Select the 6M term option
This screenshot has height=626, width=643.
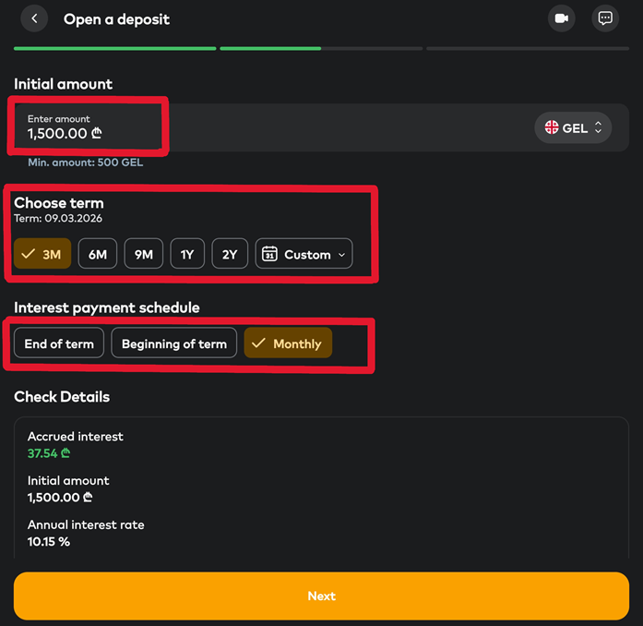pos(98,254)
